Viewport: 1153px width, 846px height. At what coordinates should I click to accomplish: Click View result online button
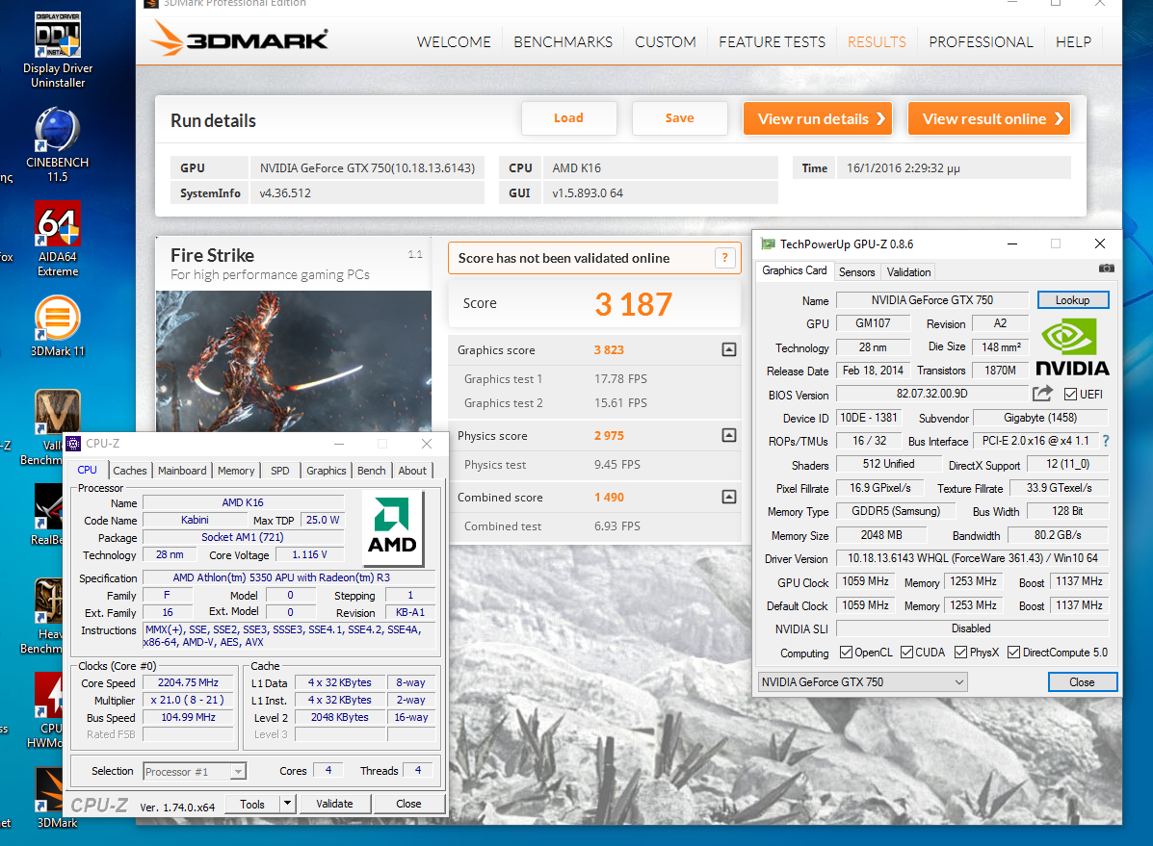(989, 118)
